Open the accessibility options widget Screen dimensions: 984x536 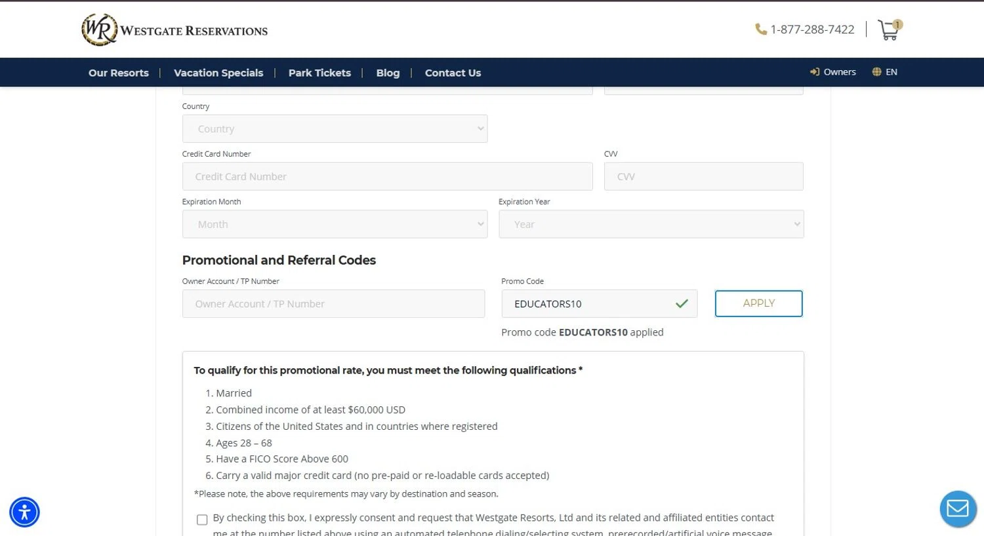(25, 512)
